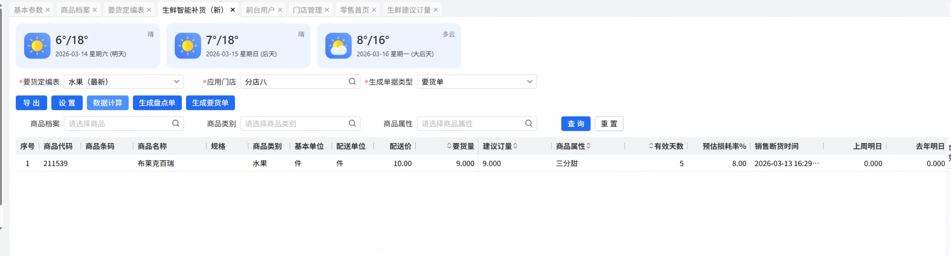Click the 数据计算 button
The width and height of the screenshot is (951, 256).
click(107, 103)
